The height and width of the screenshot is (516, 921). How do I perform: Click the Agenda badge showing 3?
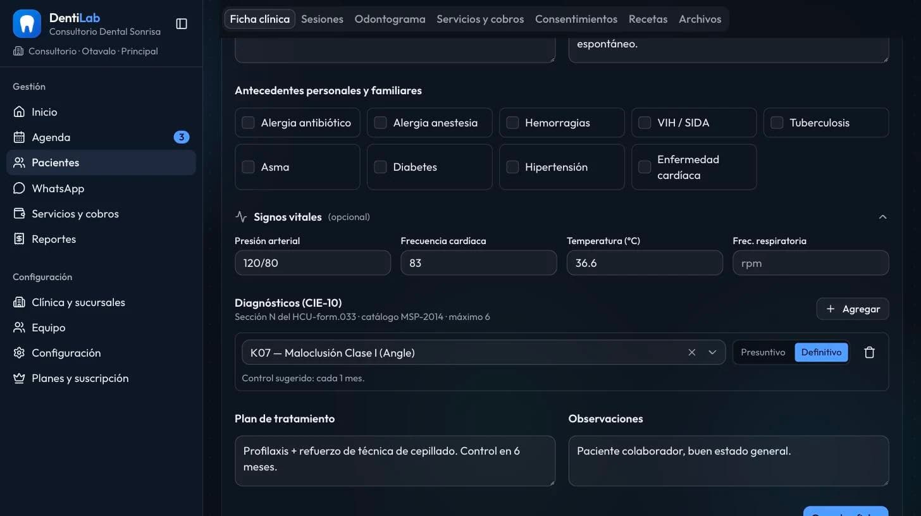point(182,137)
